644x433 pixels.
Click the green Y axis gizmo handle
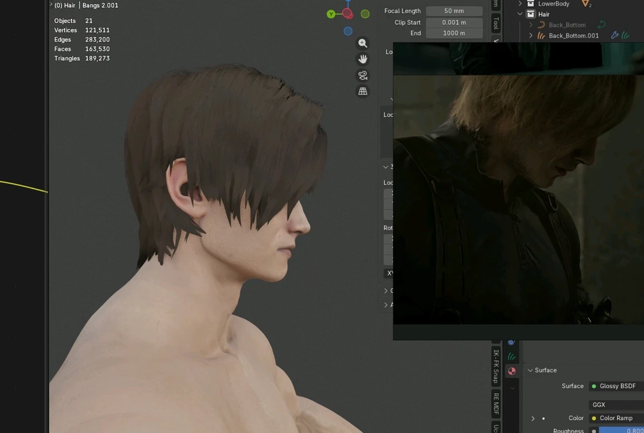pos(331,14)
